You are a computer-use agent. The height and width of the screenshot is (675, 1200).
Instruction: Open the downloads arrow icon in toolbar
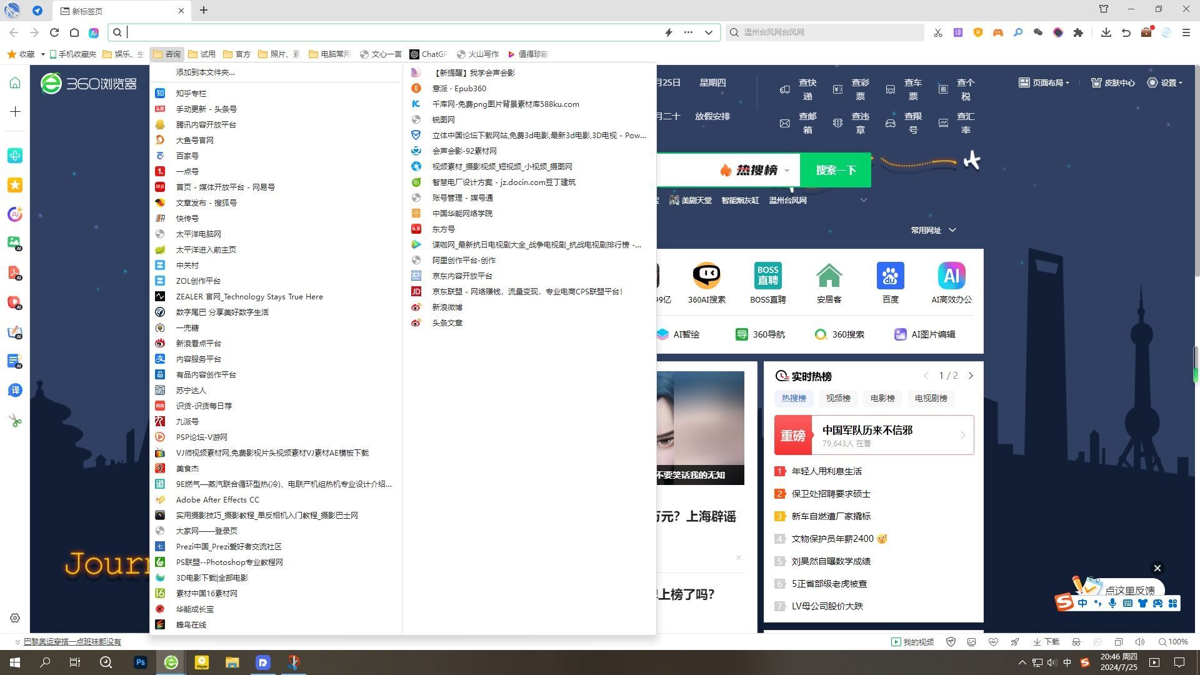1106,32
